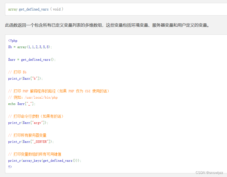Click the line '$b = array(1, 1, 2, 3, 5, 8);'

point(30,47)
